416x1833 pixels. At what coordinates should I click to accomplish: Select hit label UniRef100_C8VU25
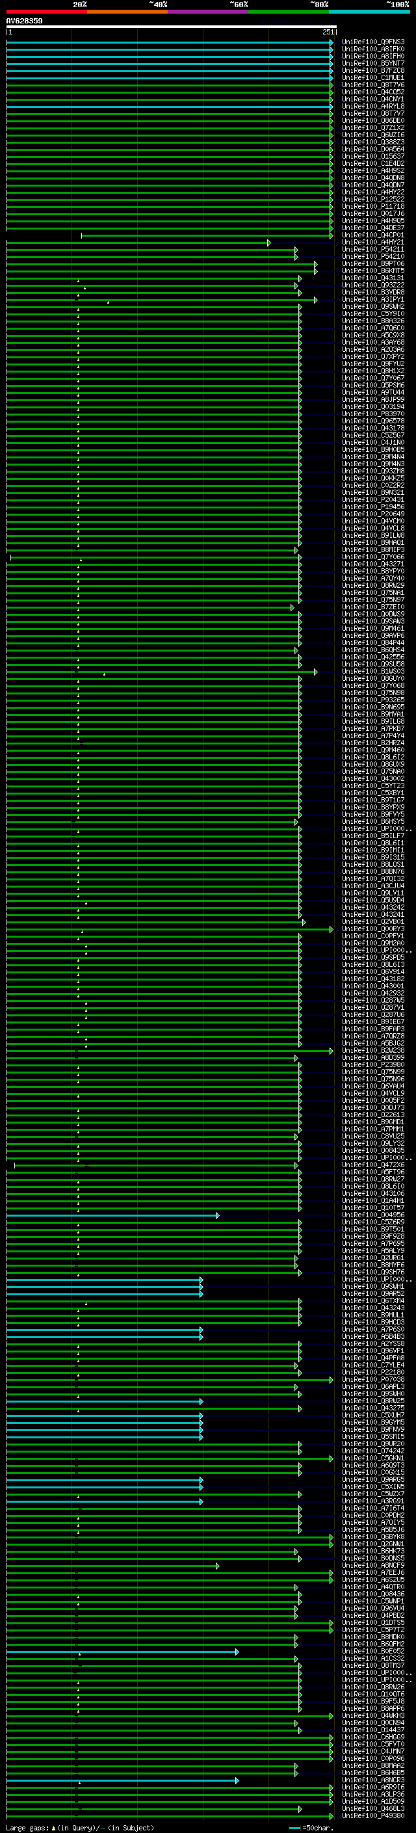click(372, 1137)
